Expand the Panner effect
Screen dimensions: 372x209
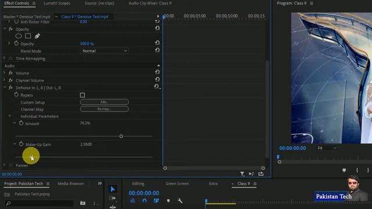4,165
